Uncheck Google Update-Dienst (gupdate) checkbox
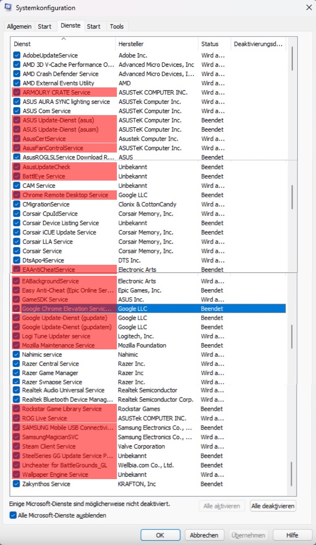 tap(16, 318)
